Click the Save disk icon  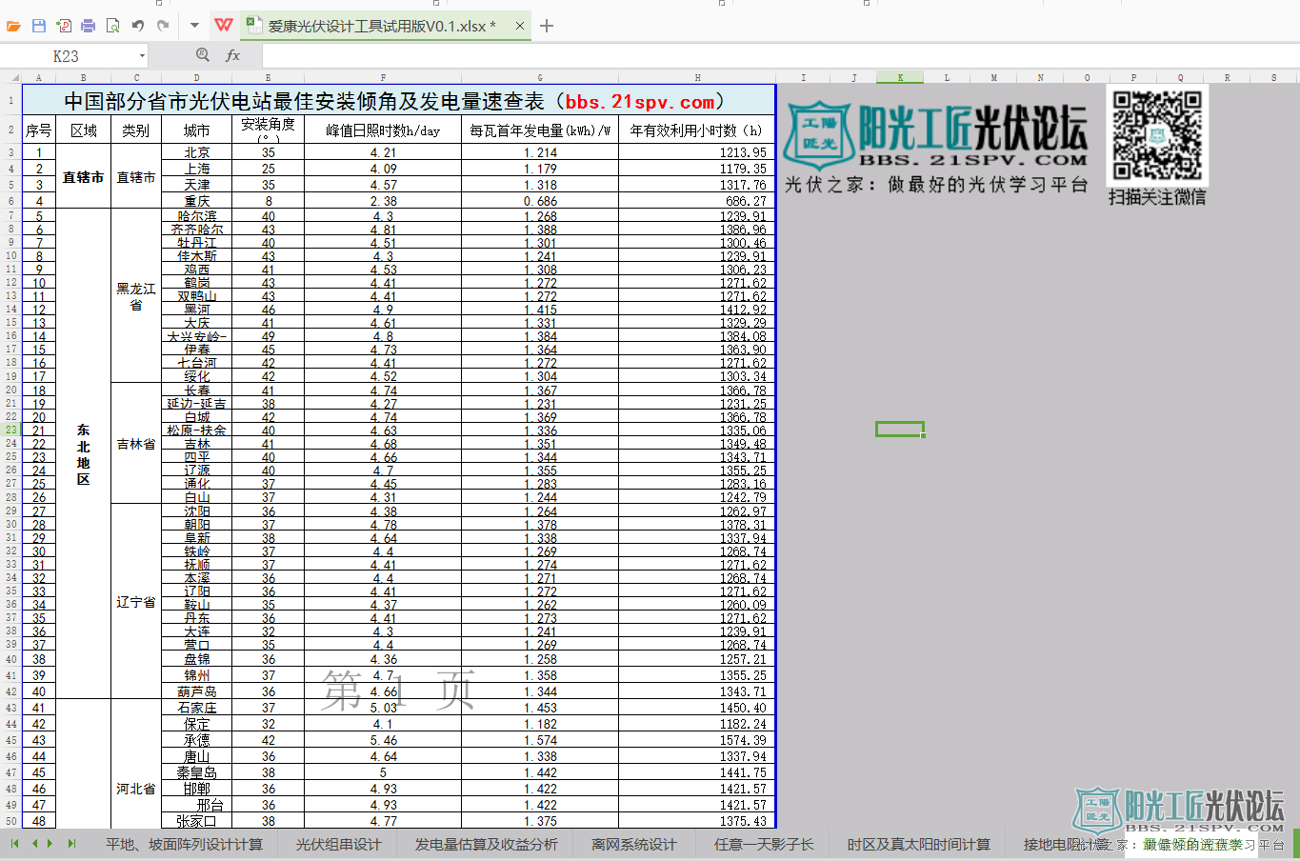coord(39,26)
